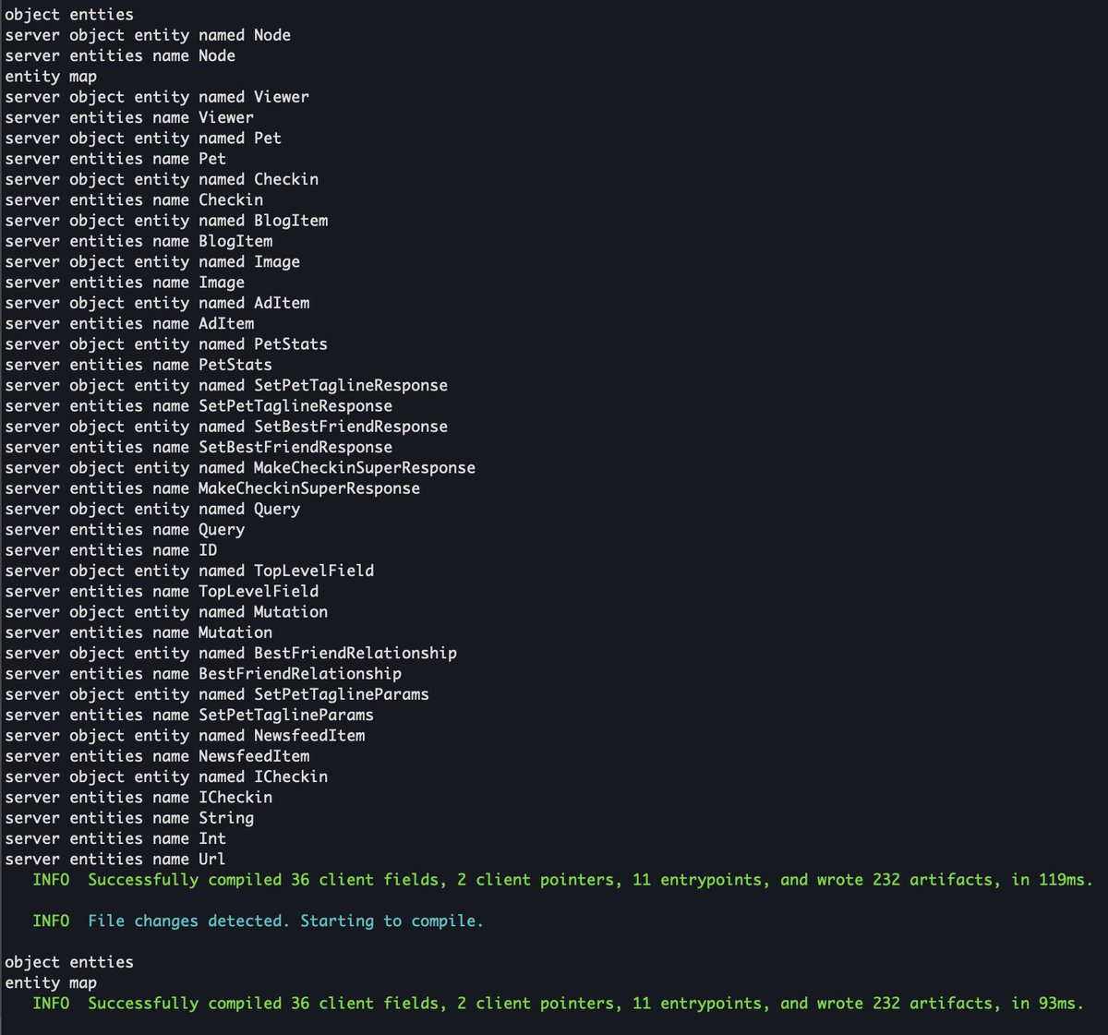
Task: Click the line 'server entities name Int'
Action: [115, 839]
